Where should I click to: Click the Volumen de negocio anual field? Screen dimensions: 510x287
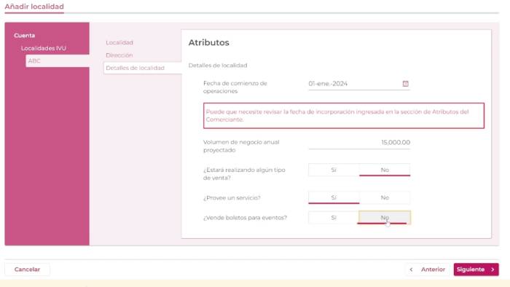359,143
